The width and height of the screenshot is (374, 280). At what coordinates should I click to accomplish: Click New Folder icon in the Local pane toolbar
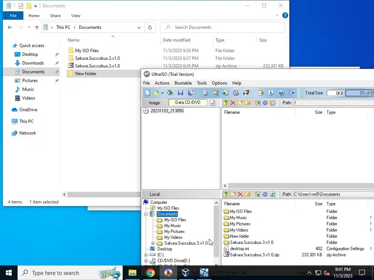coord(233,194)
